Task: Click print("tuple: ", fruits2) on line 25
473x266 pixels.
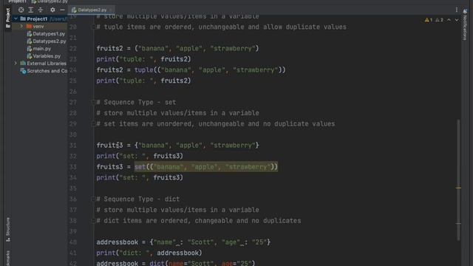Action: click(143, 81)
